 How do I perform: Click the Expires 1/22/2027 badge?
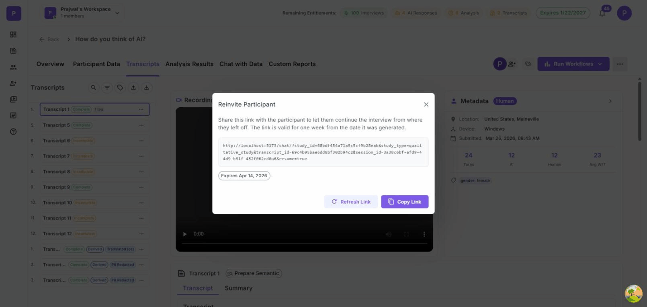pos(563,13)
